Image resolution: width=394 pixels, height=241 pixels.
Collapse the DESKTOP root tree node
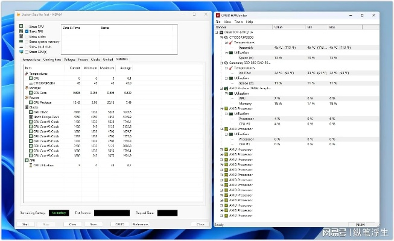pyautogui.click(x=218, y=33)
